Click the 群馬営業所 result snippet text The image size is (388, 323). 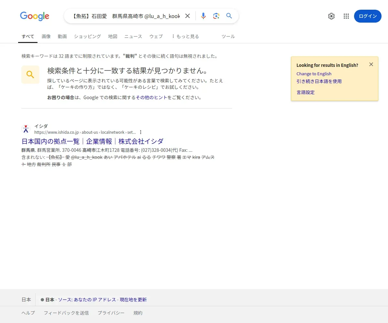tap(107, 150)
